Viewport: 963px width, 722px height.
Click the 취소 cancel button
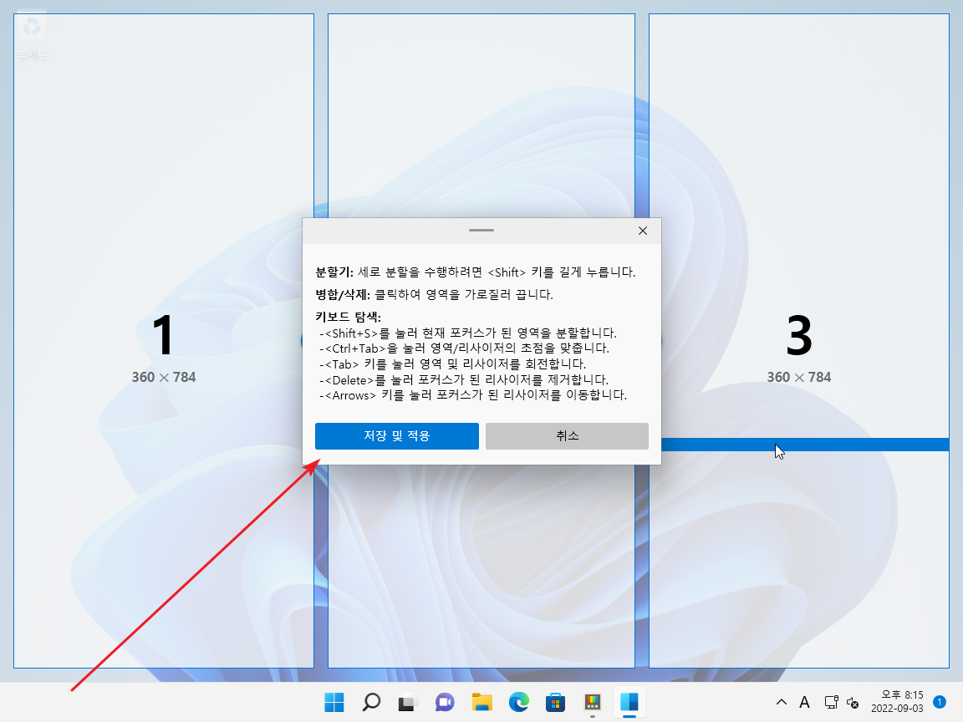(567, 436)
